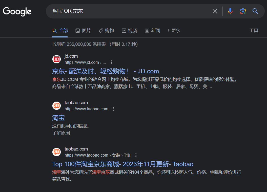
Task: Open the three-dot menu beside https://www.taobao.com
Action: 114,109
